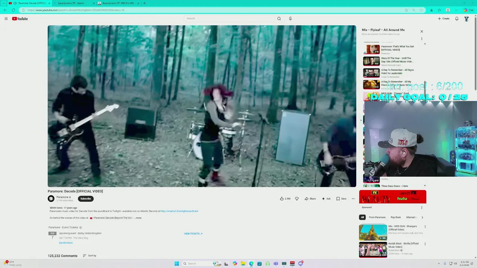Subscribe to the Paramore channel

86,199
